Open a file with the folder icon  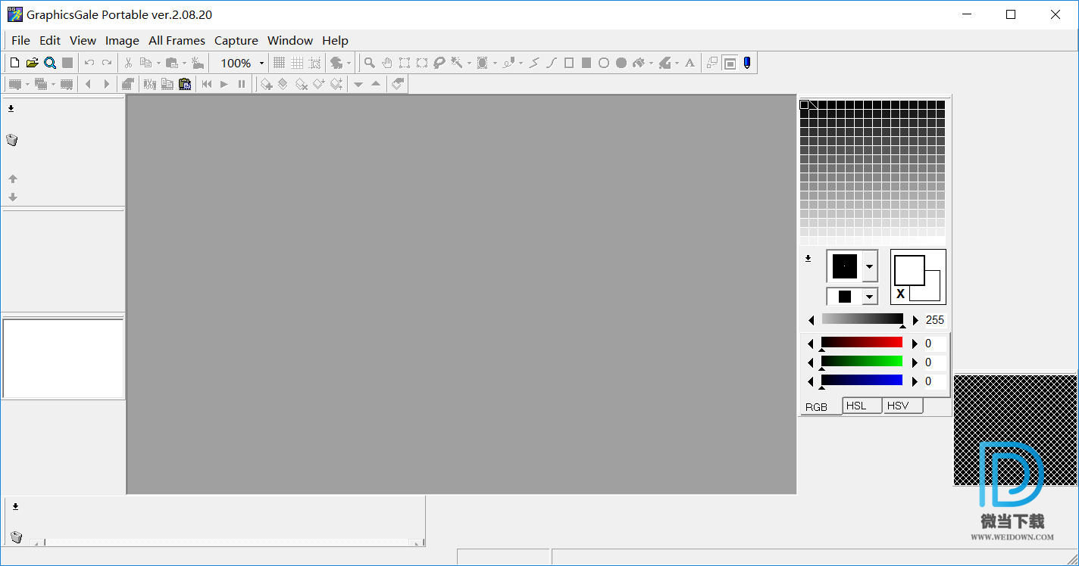pyautogui.click(x=32, y=63)
